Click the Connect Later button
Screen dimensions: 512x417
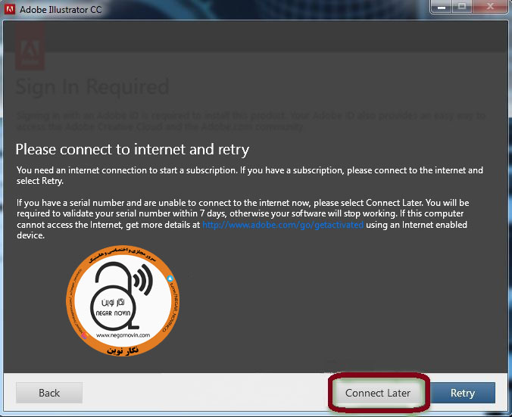(x=378, y=393)
